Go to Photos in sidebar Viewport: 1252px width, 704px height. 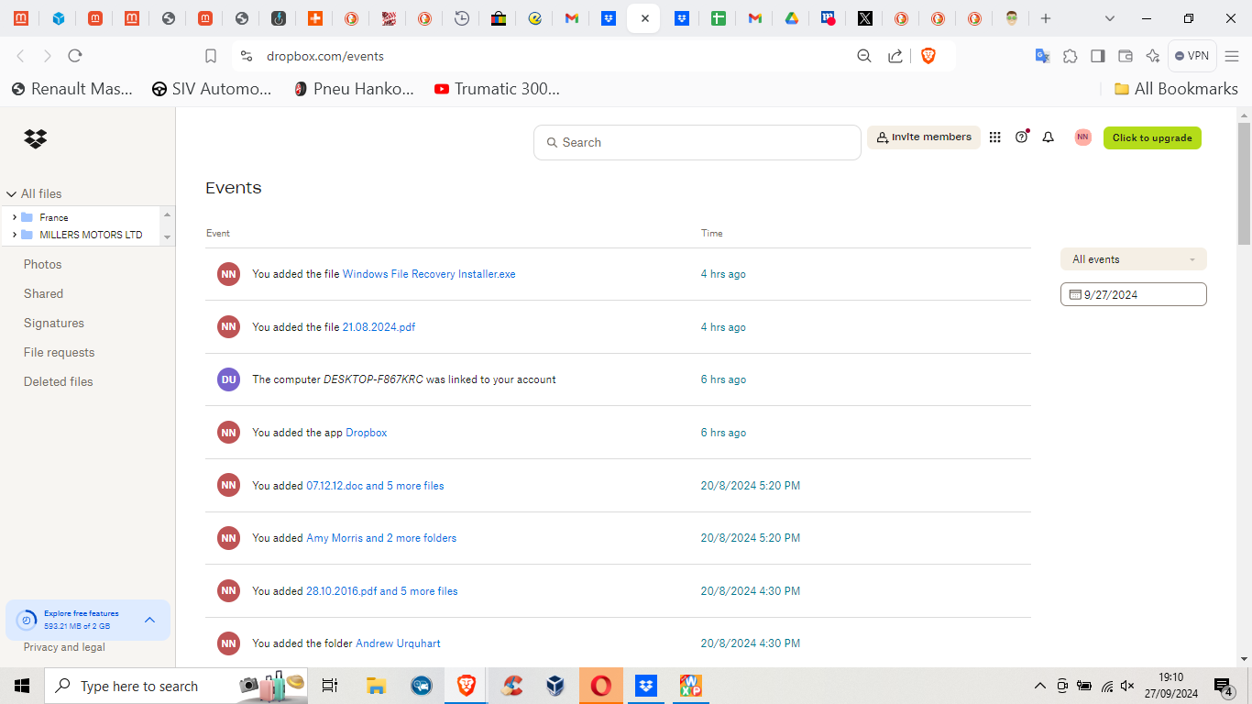point(43,264)
